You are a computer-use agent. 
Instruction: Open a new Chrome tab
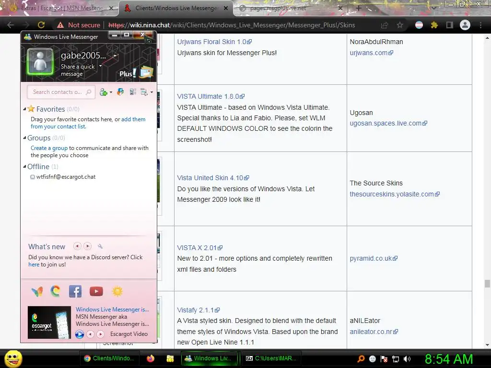pos(359,8)
